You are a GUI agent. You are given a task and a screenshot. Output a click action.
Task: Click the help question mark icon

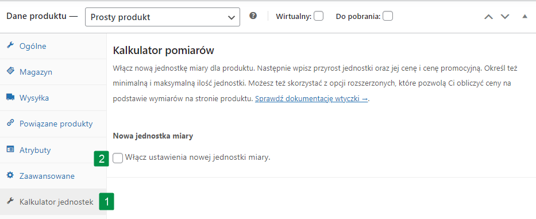click(253, 16)
